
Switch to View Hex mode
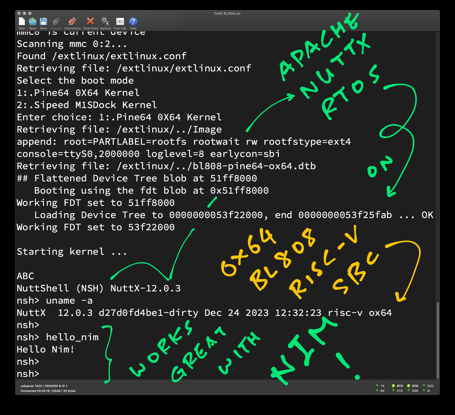coord(120,22)
